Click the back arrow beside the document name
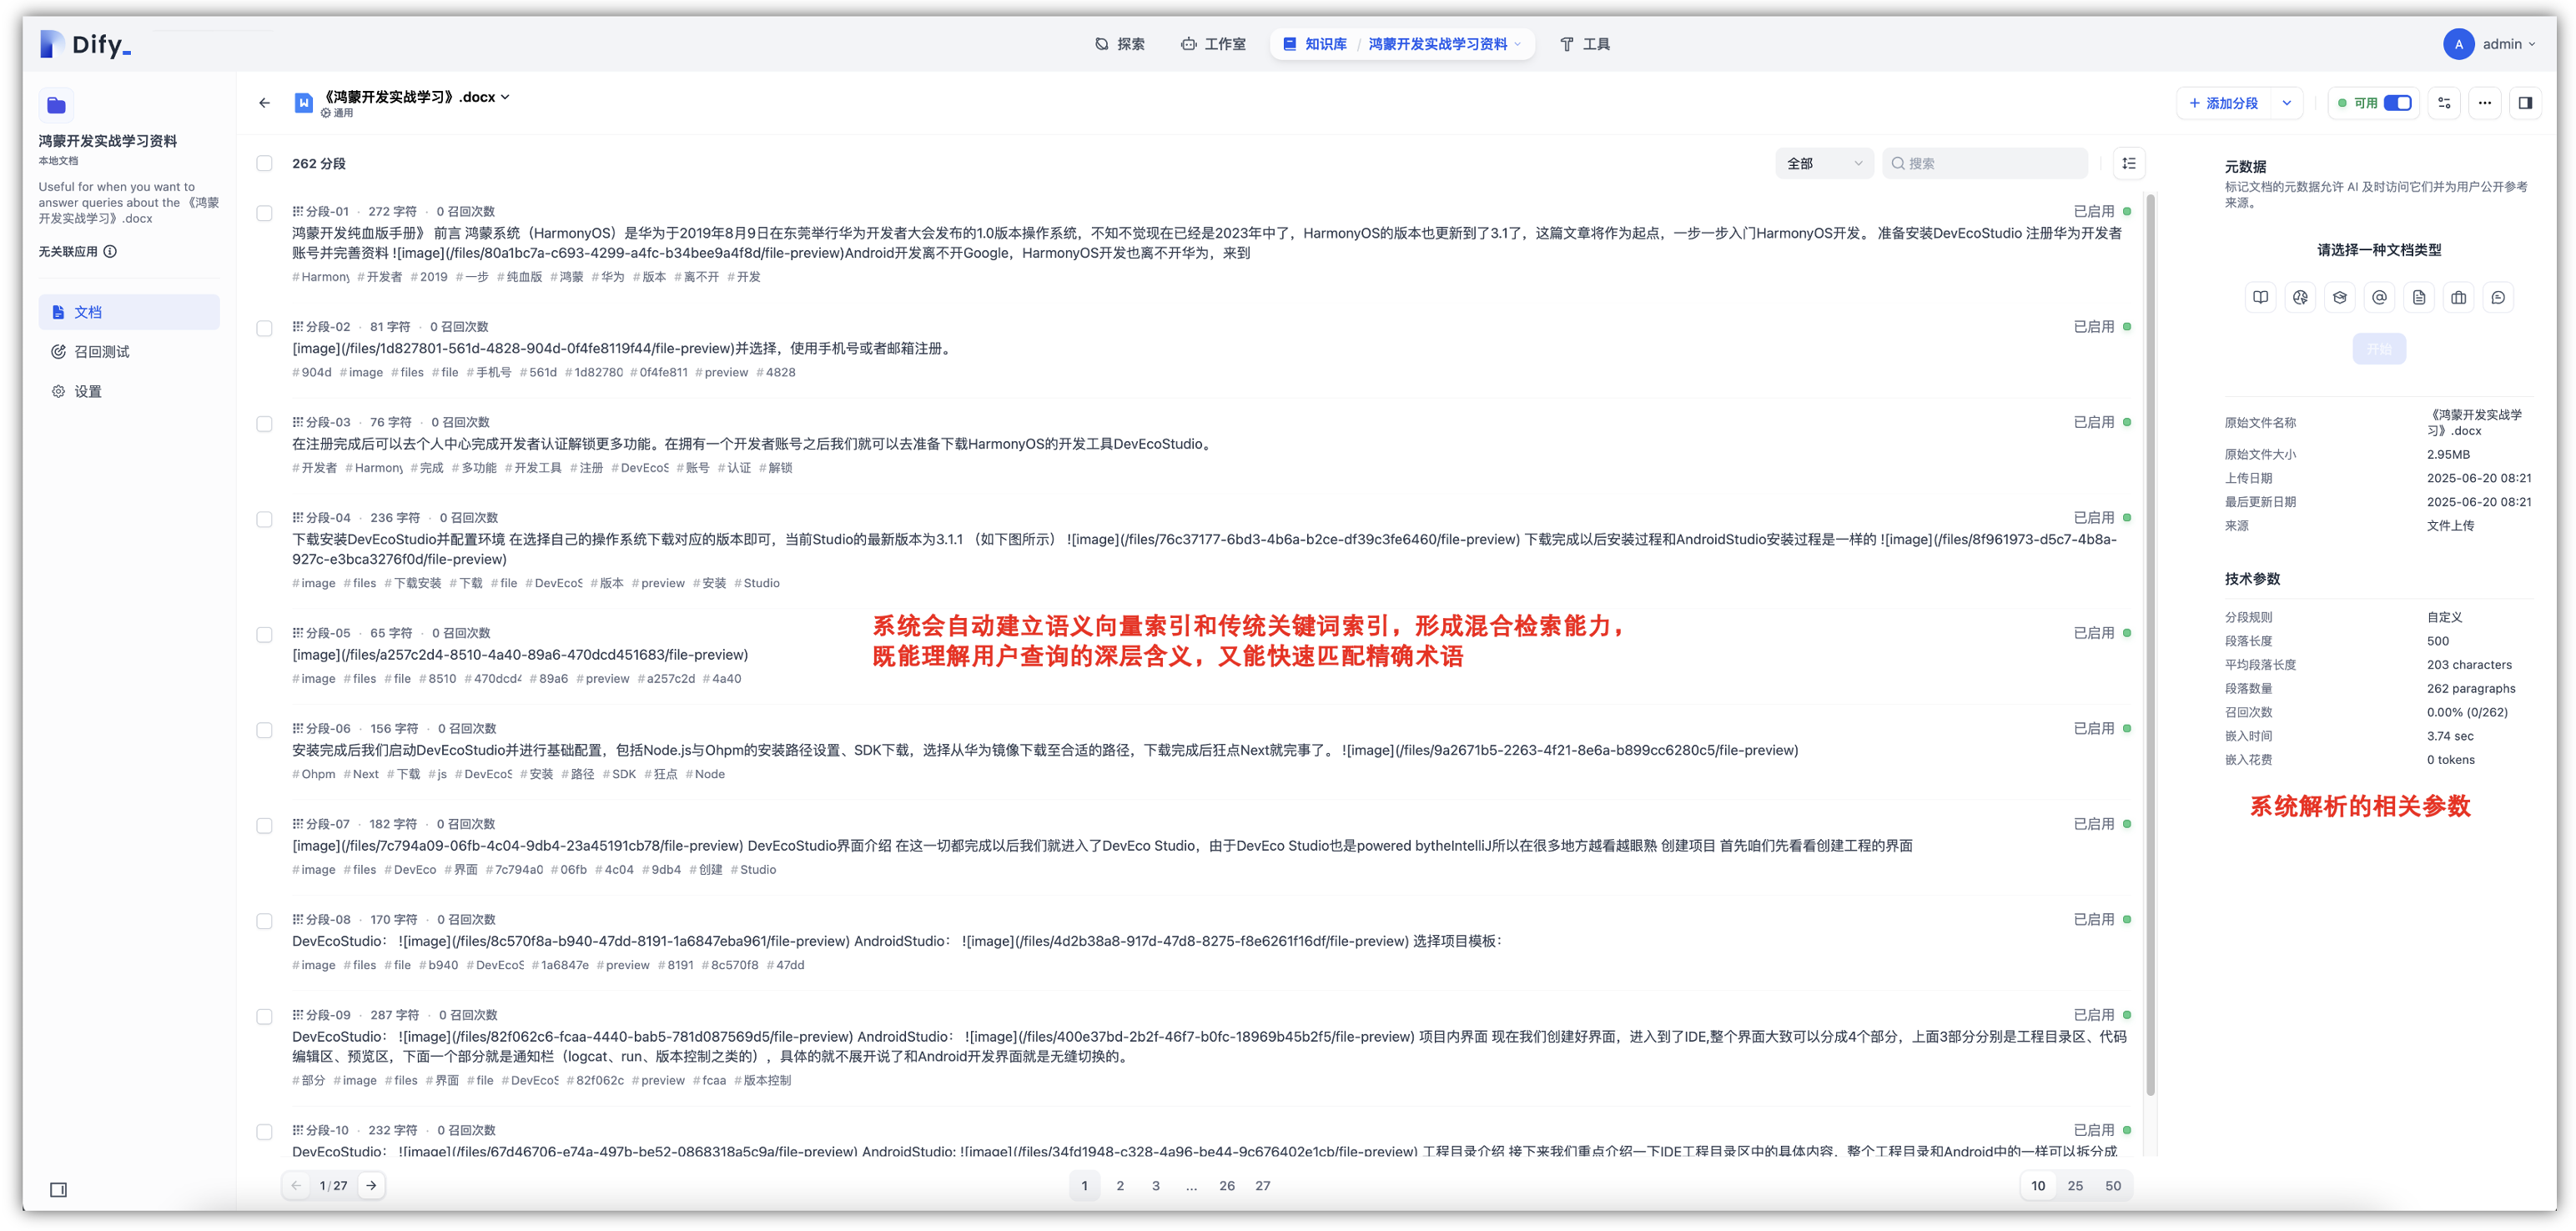2576x1231 pixels. coord(264,103)
